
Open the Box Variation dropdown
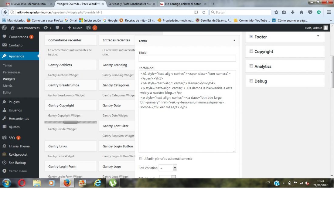point(168,168)
